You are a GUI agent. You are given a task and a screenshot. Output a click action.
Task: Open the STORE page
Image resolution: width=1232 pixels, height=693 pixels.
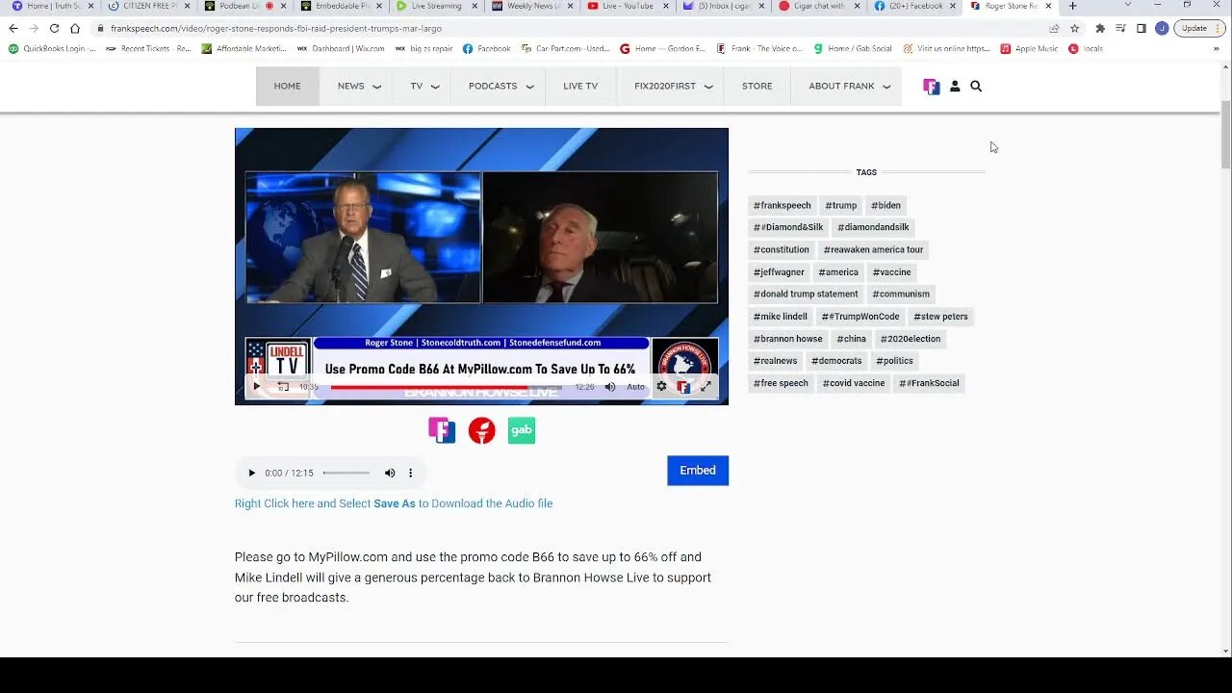(x=757, y=86)
